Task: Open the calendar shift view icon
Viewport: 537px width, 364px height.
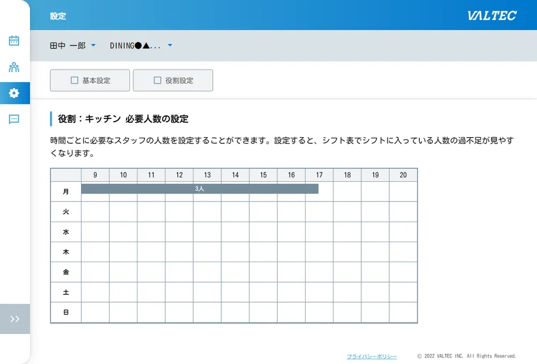Action: click(14, 40)
